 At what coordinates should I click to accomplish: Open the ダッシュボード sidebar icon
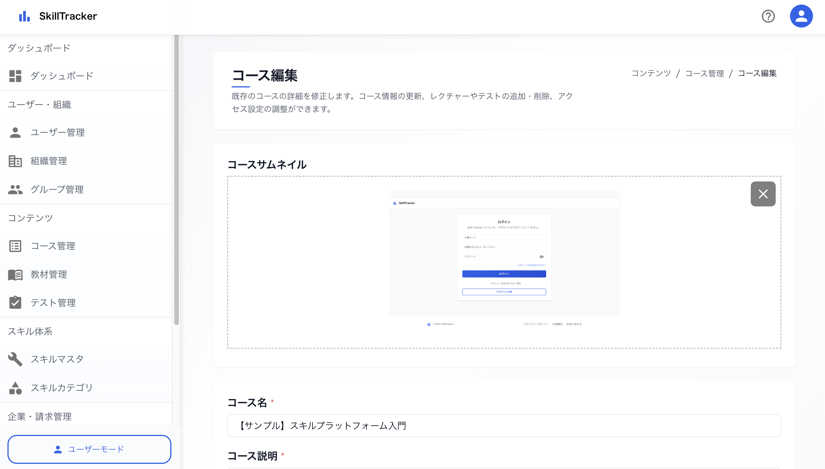(15, 75)
